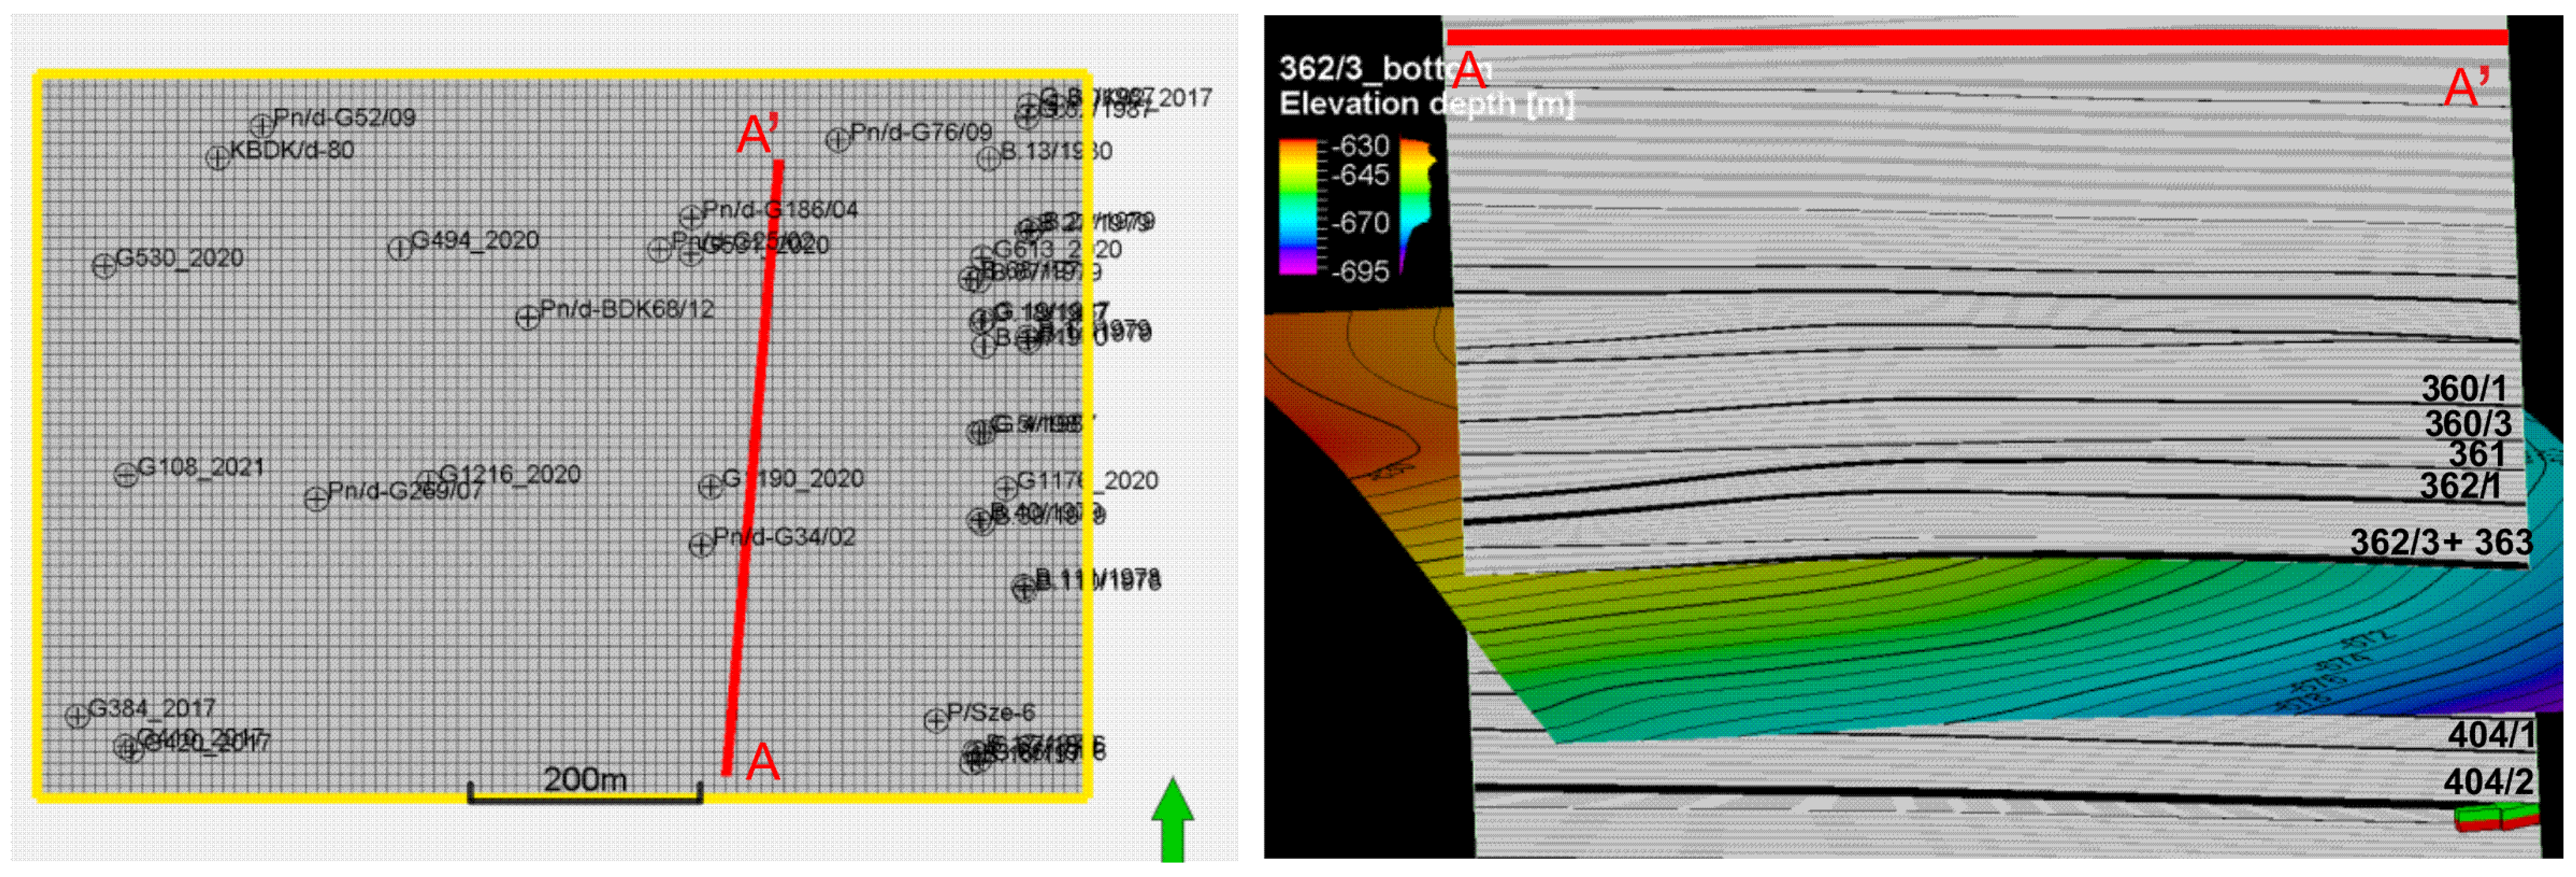Viewport: 2576px width, 877px height.
Task: Click the 360/1 seam label
Action: (2463, 388)
